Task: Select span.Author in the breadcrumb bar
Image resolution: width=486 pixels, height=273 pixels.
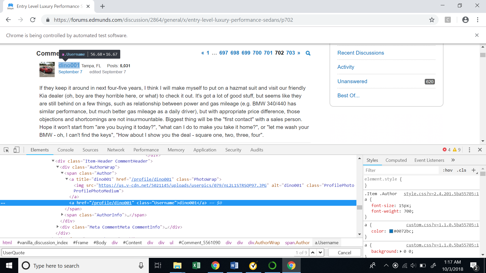Action: [x=297, y=243]
